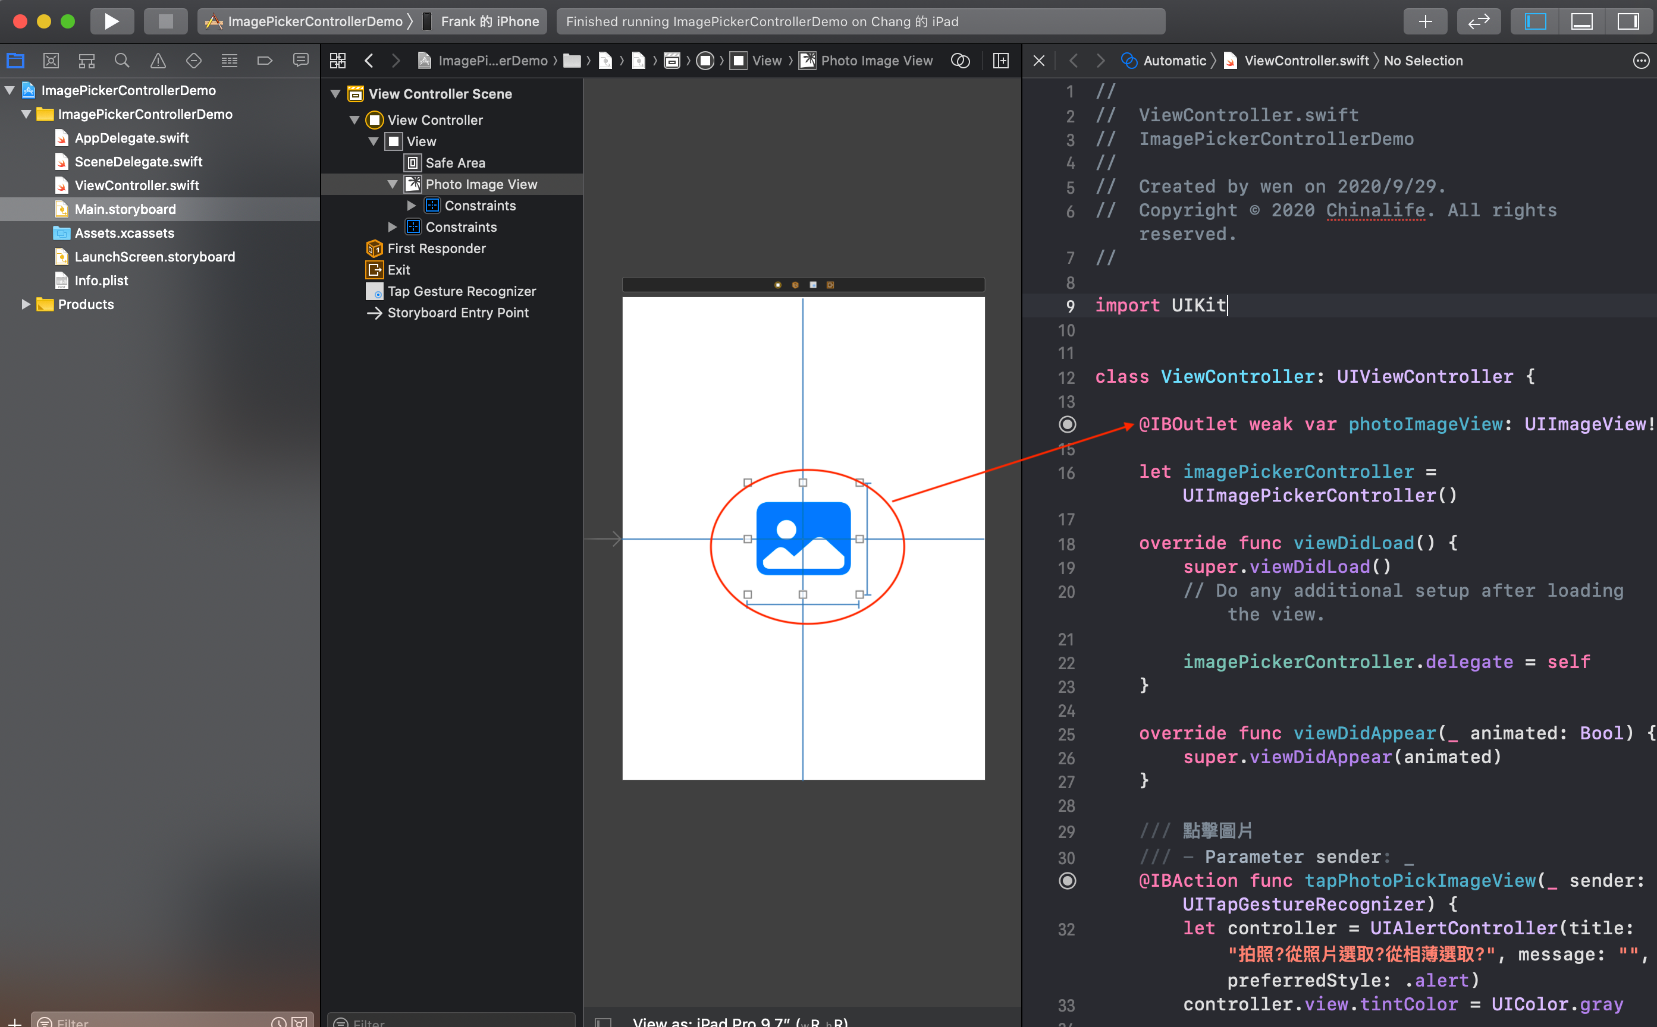The width and height of the screenshot is (1657, 1027).
Task: Show the Debug area toggle
Action: 1581,21
